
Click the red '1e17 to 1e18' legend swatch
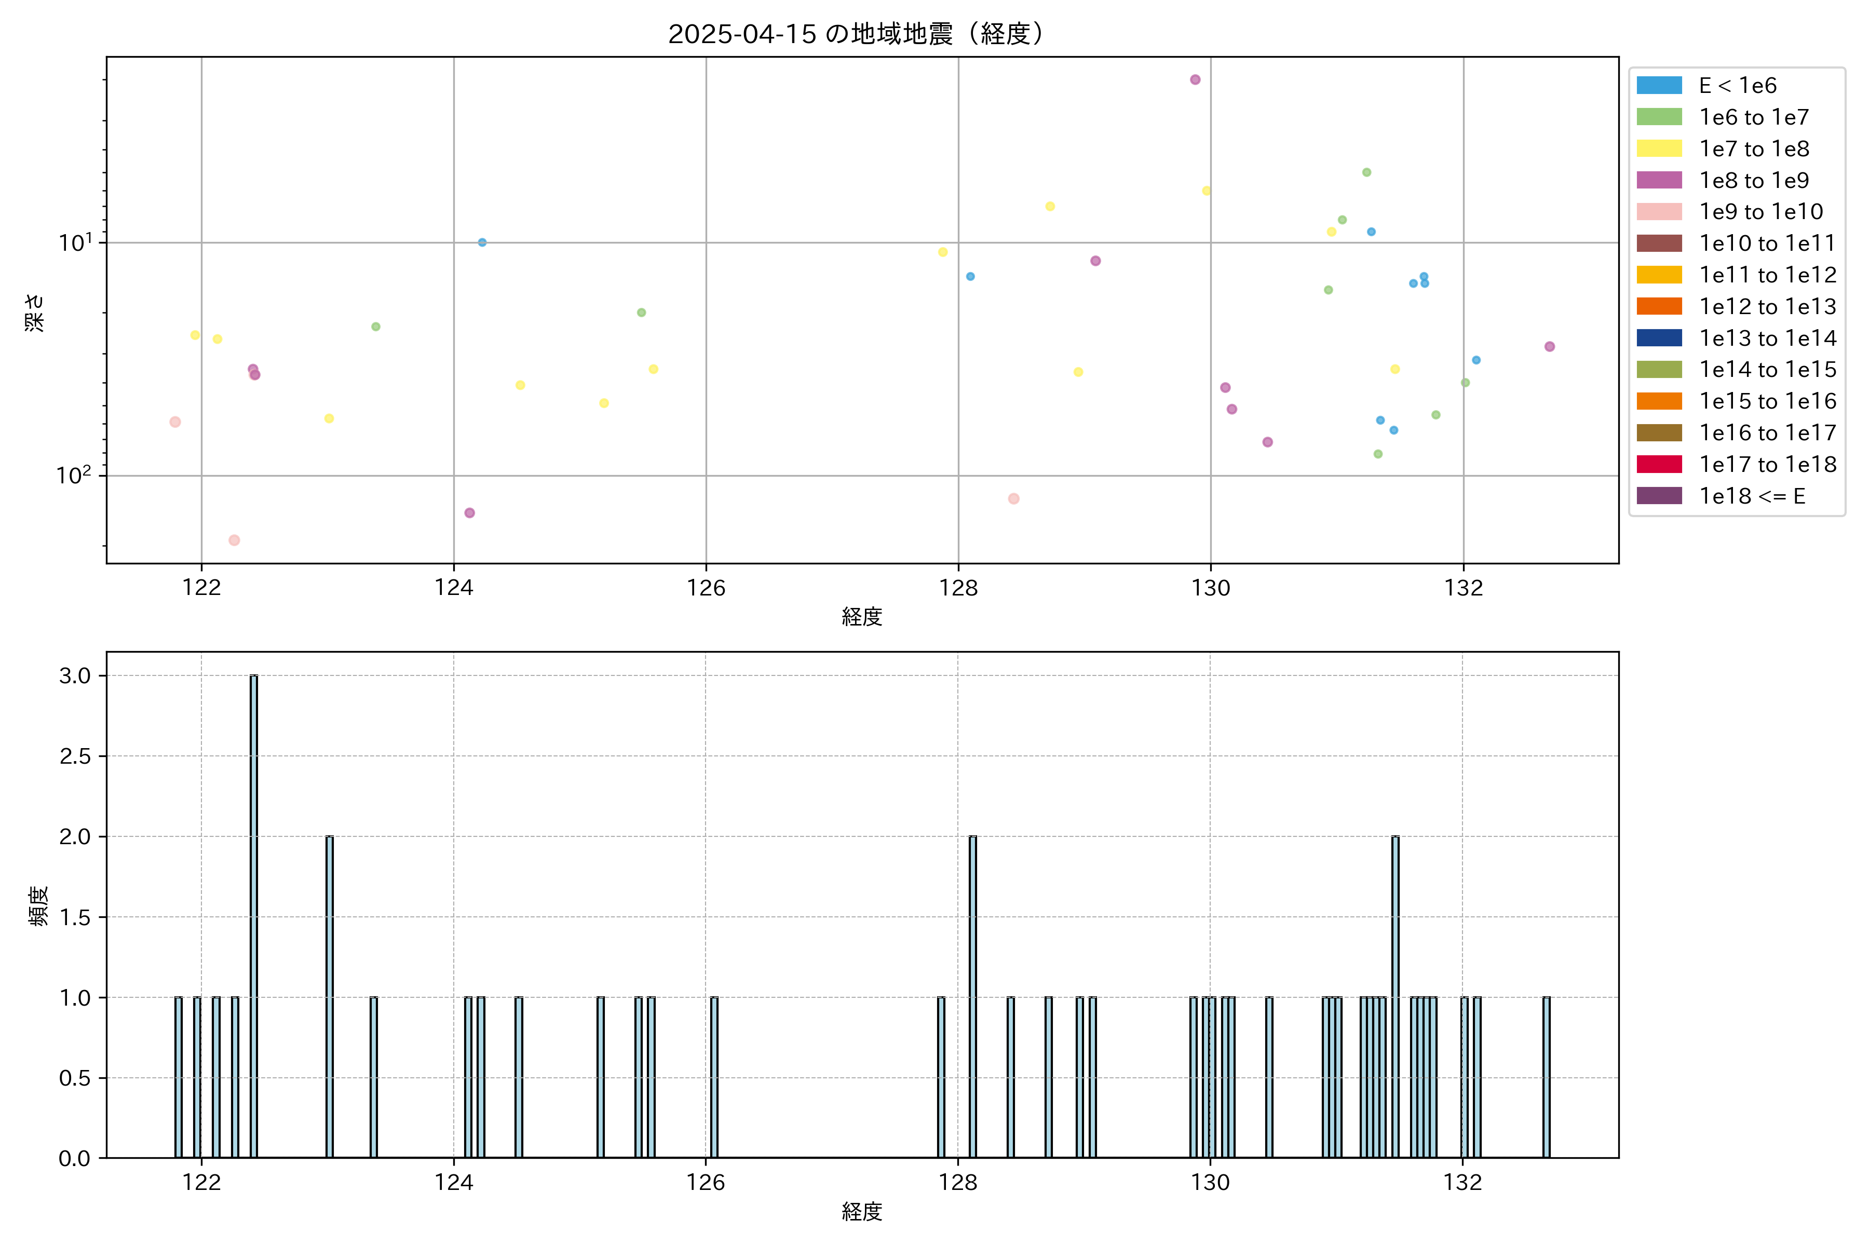1658,464
